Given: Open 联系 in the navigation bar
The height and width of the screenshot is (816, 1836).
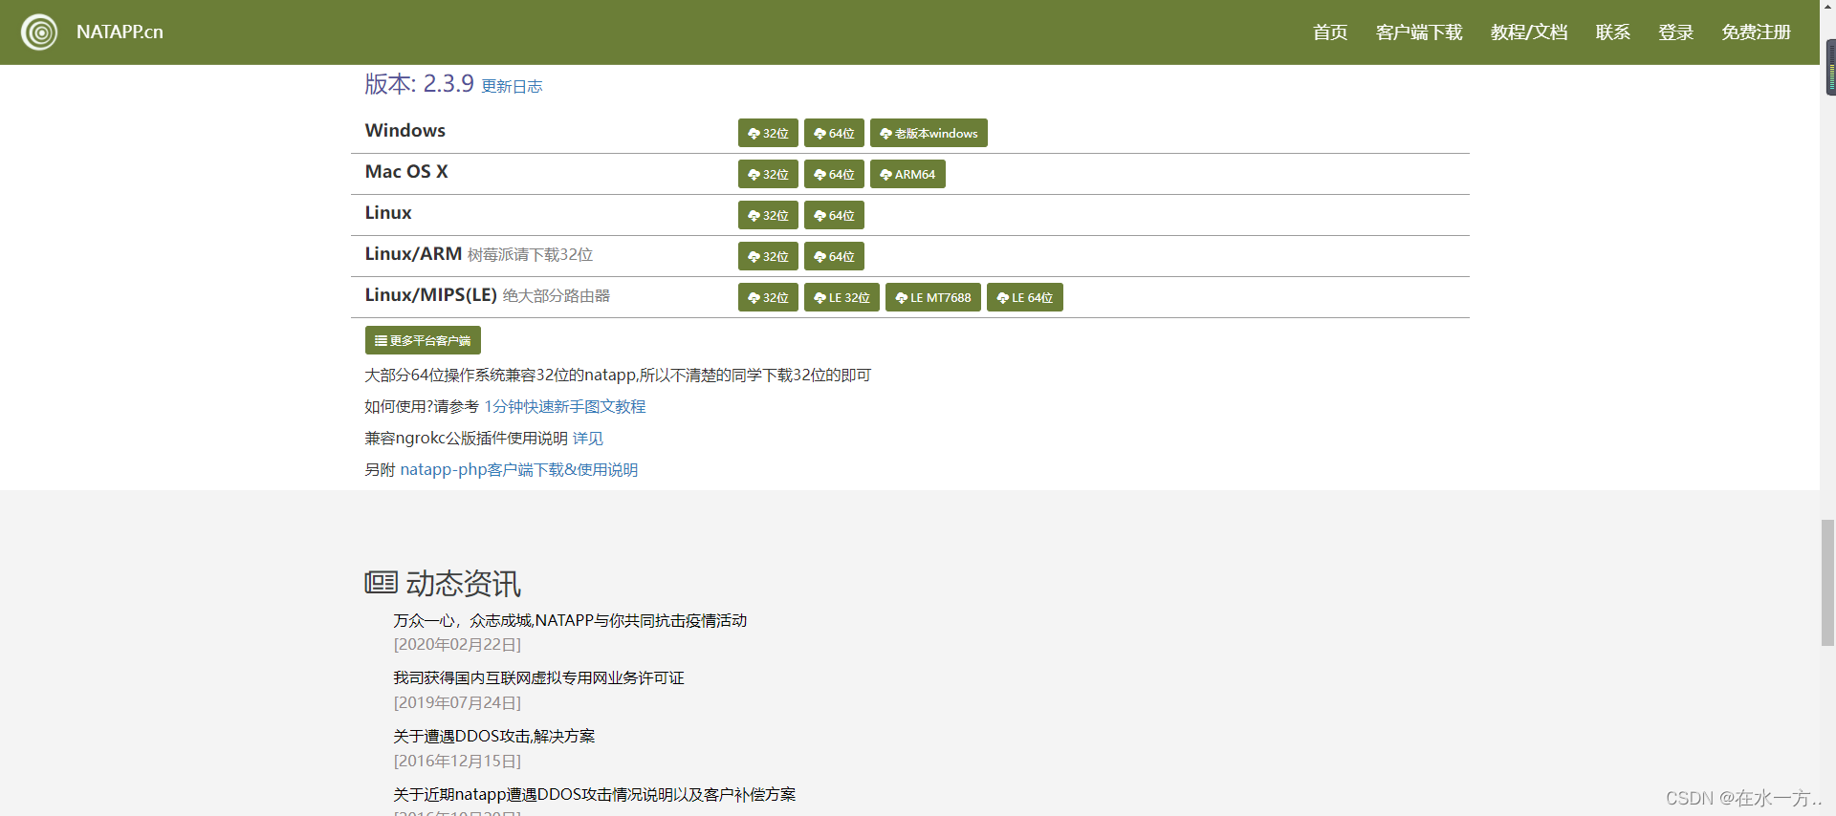Looking at the screenshot, I should click(x=1613, y=32).
